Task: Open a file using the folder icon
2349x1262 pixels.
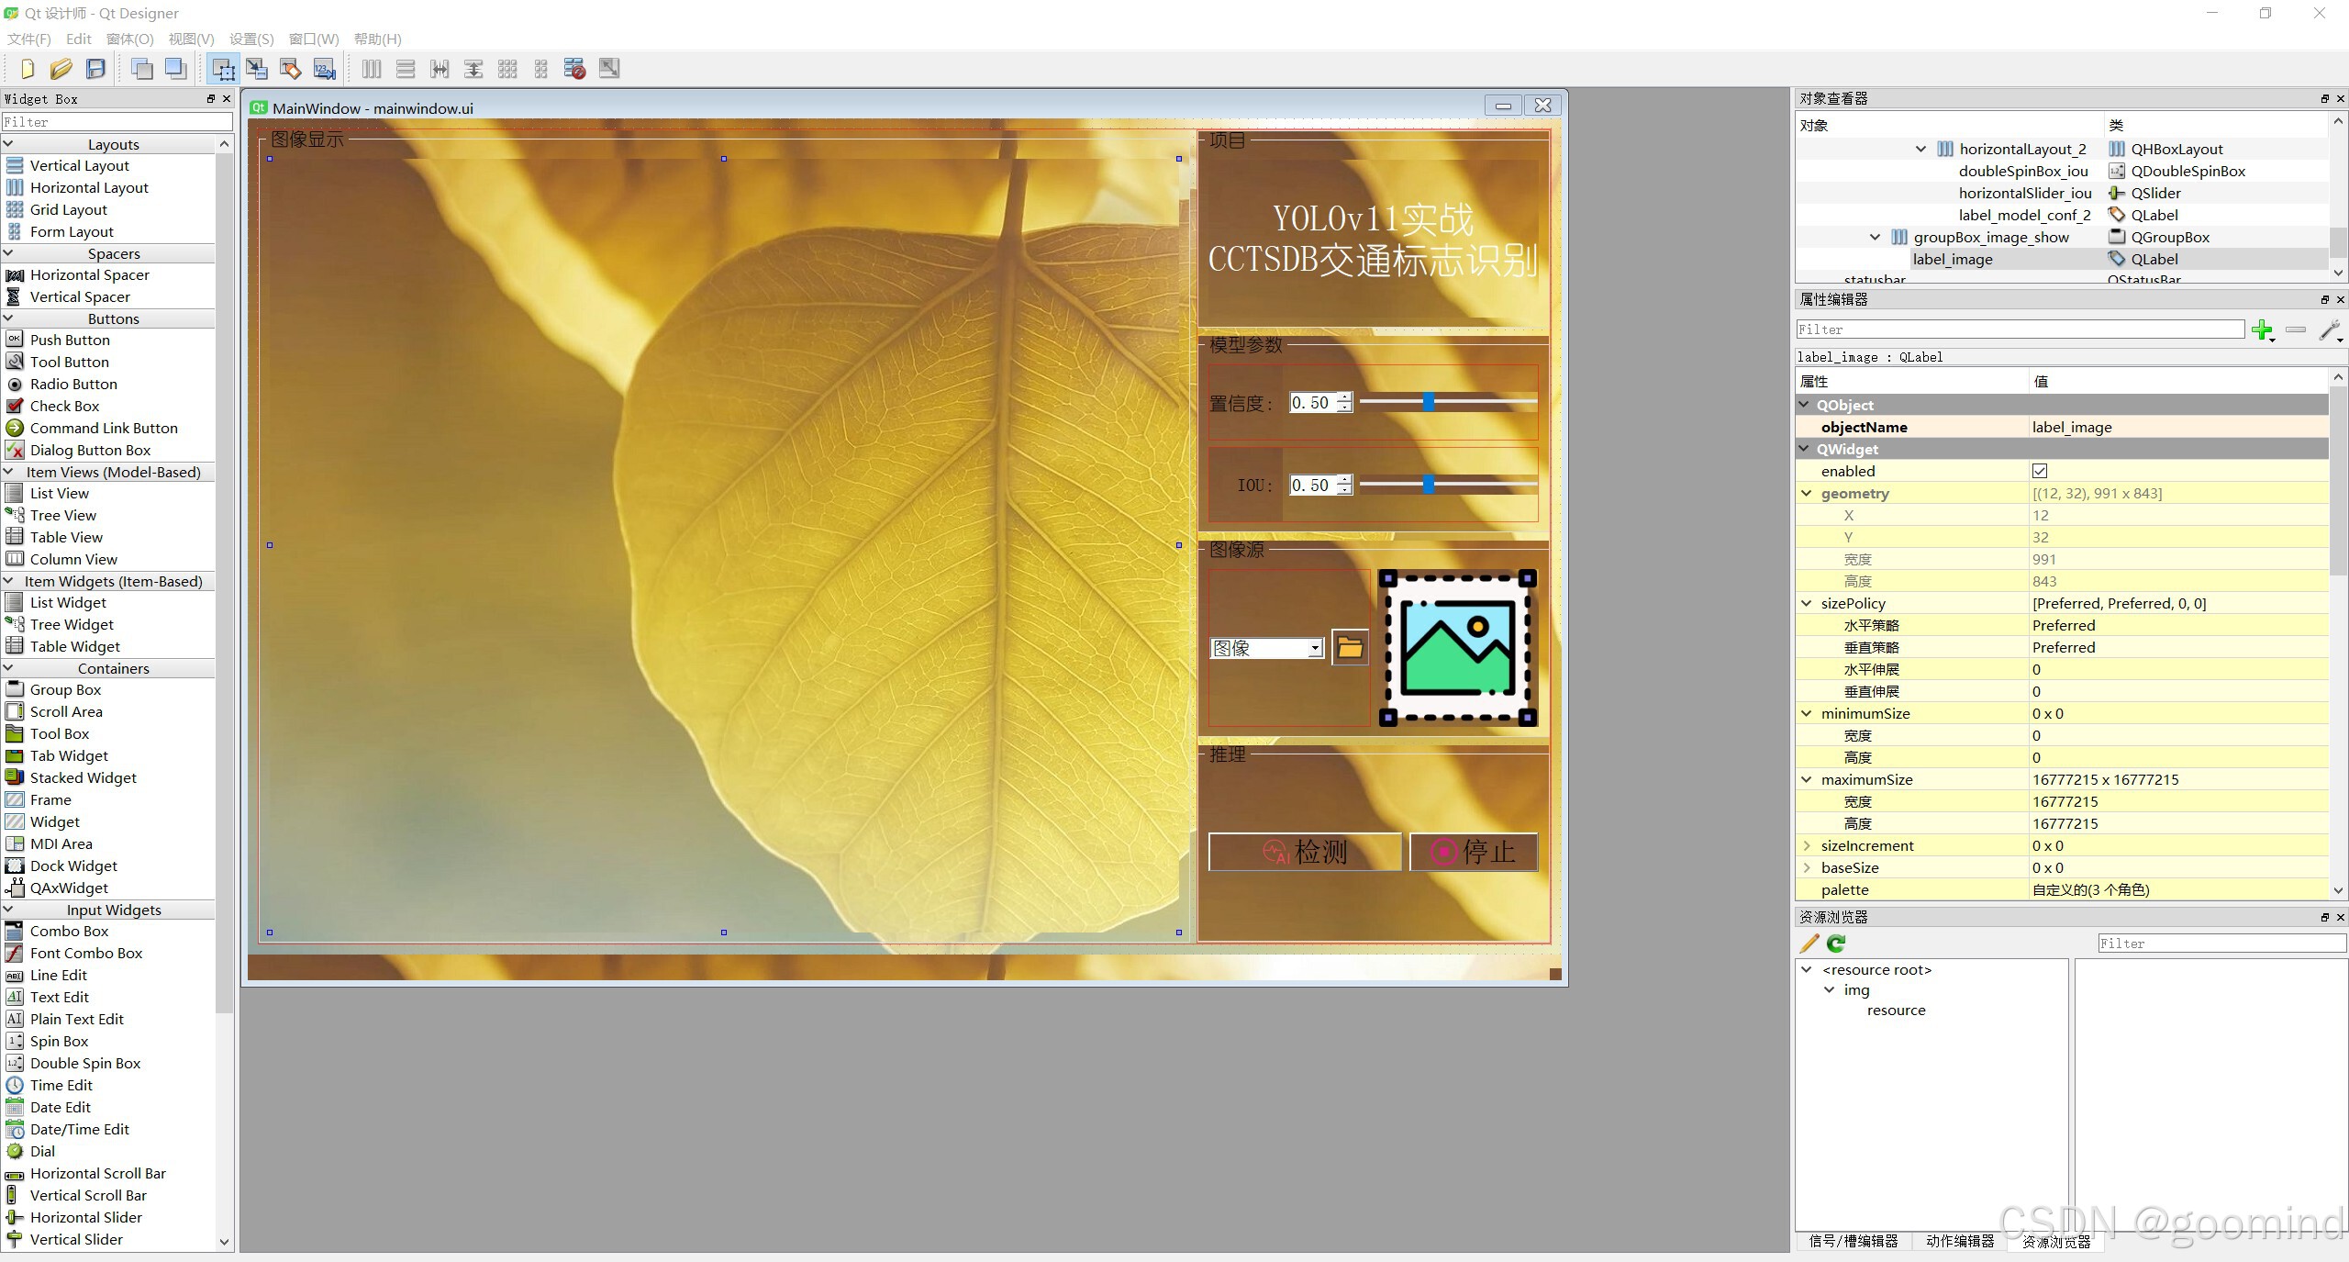Action: click(61, 69)
